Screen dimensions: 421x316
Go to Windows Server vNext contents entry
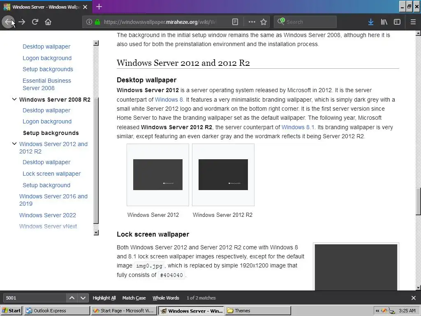(x=48, y=226)
